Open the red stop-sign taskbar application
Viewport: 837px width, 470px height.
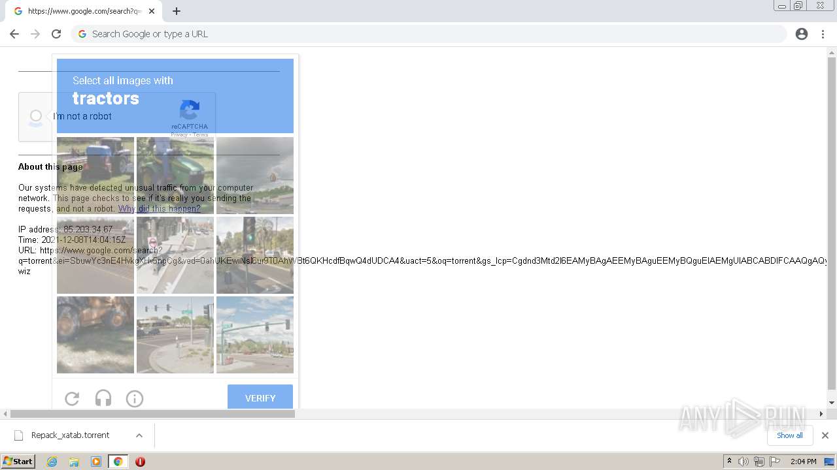tap(140, 462)
